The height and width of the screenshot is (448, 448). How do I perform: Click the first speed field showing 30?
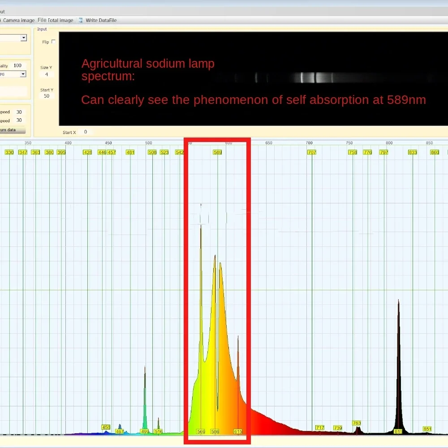point(19,112)
